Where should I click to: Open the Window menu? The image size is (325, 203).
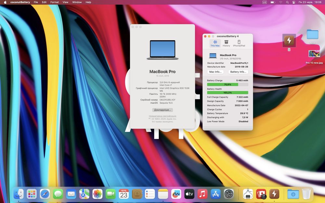click(77, 2)
